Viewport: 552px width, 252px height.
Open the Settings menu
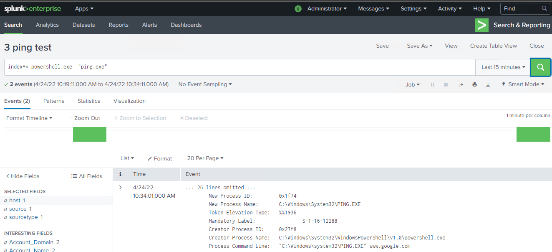(413, 8)
